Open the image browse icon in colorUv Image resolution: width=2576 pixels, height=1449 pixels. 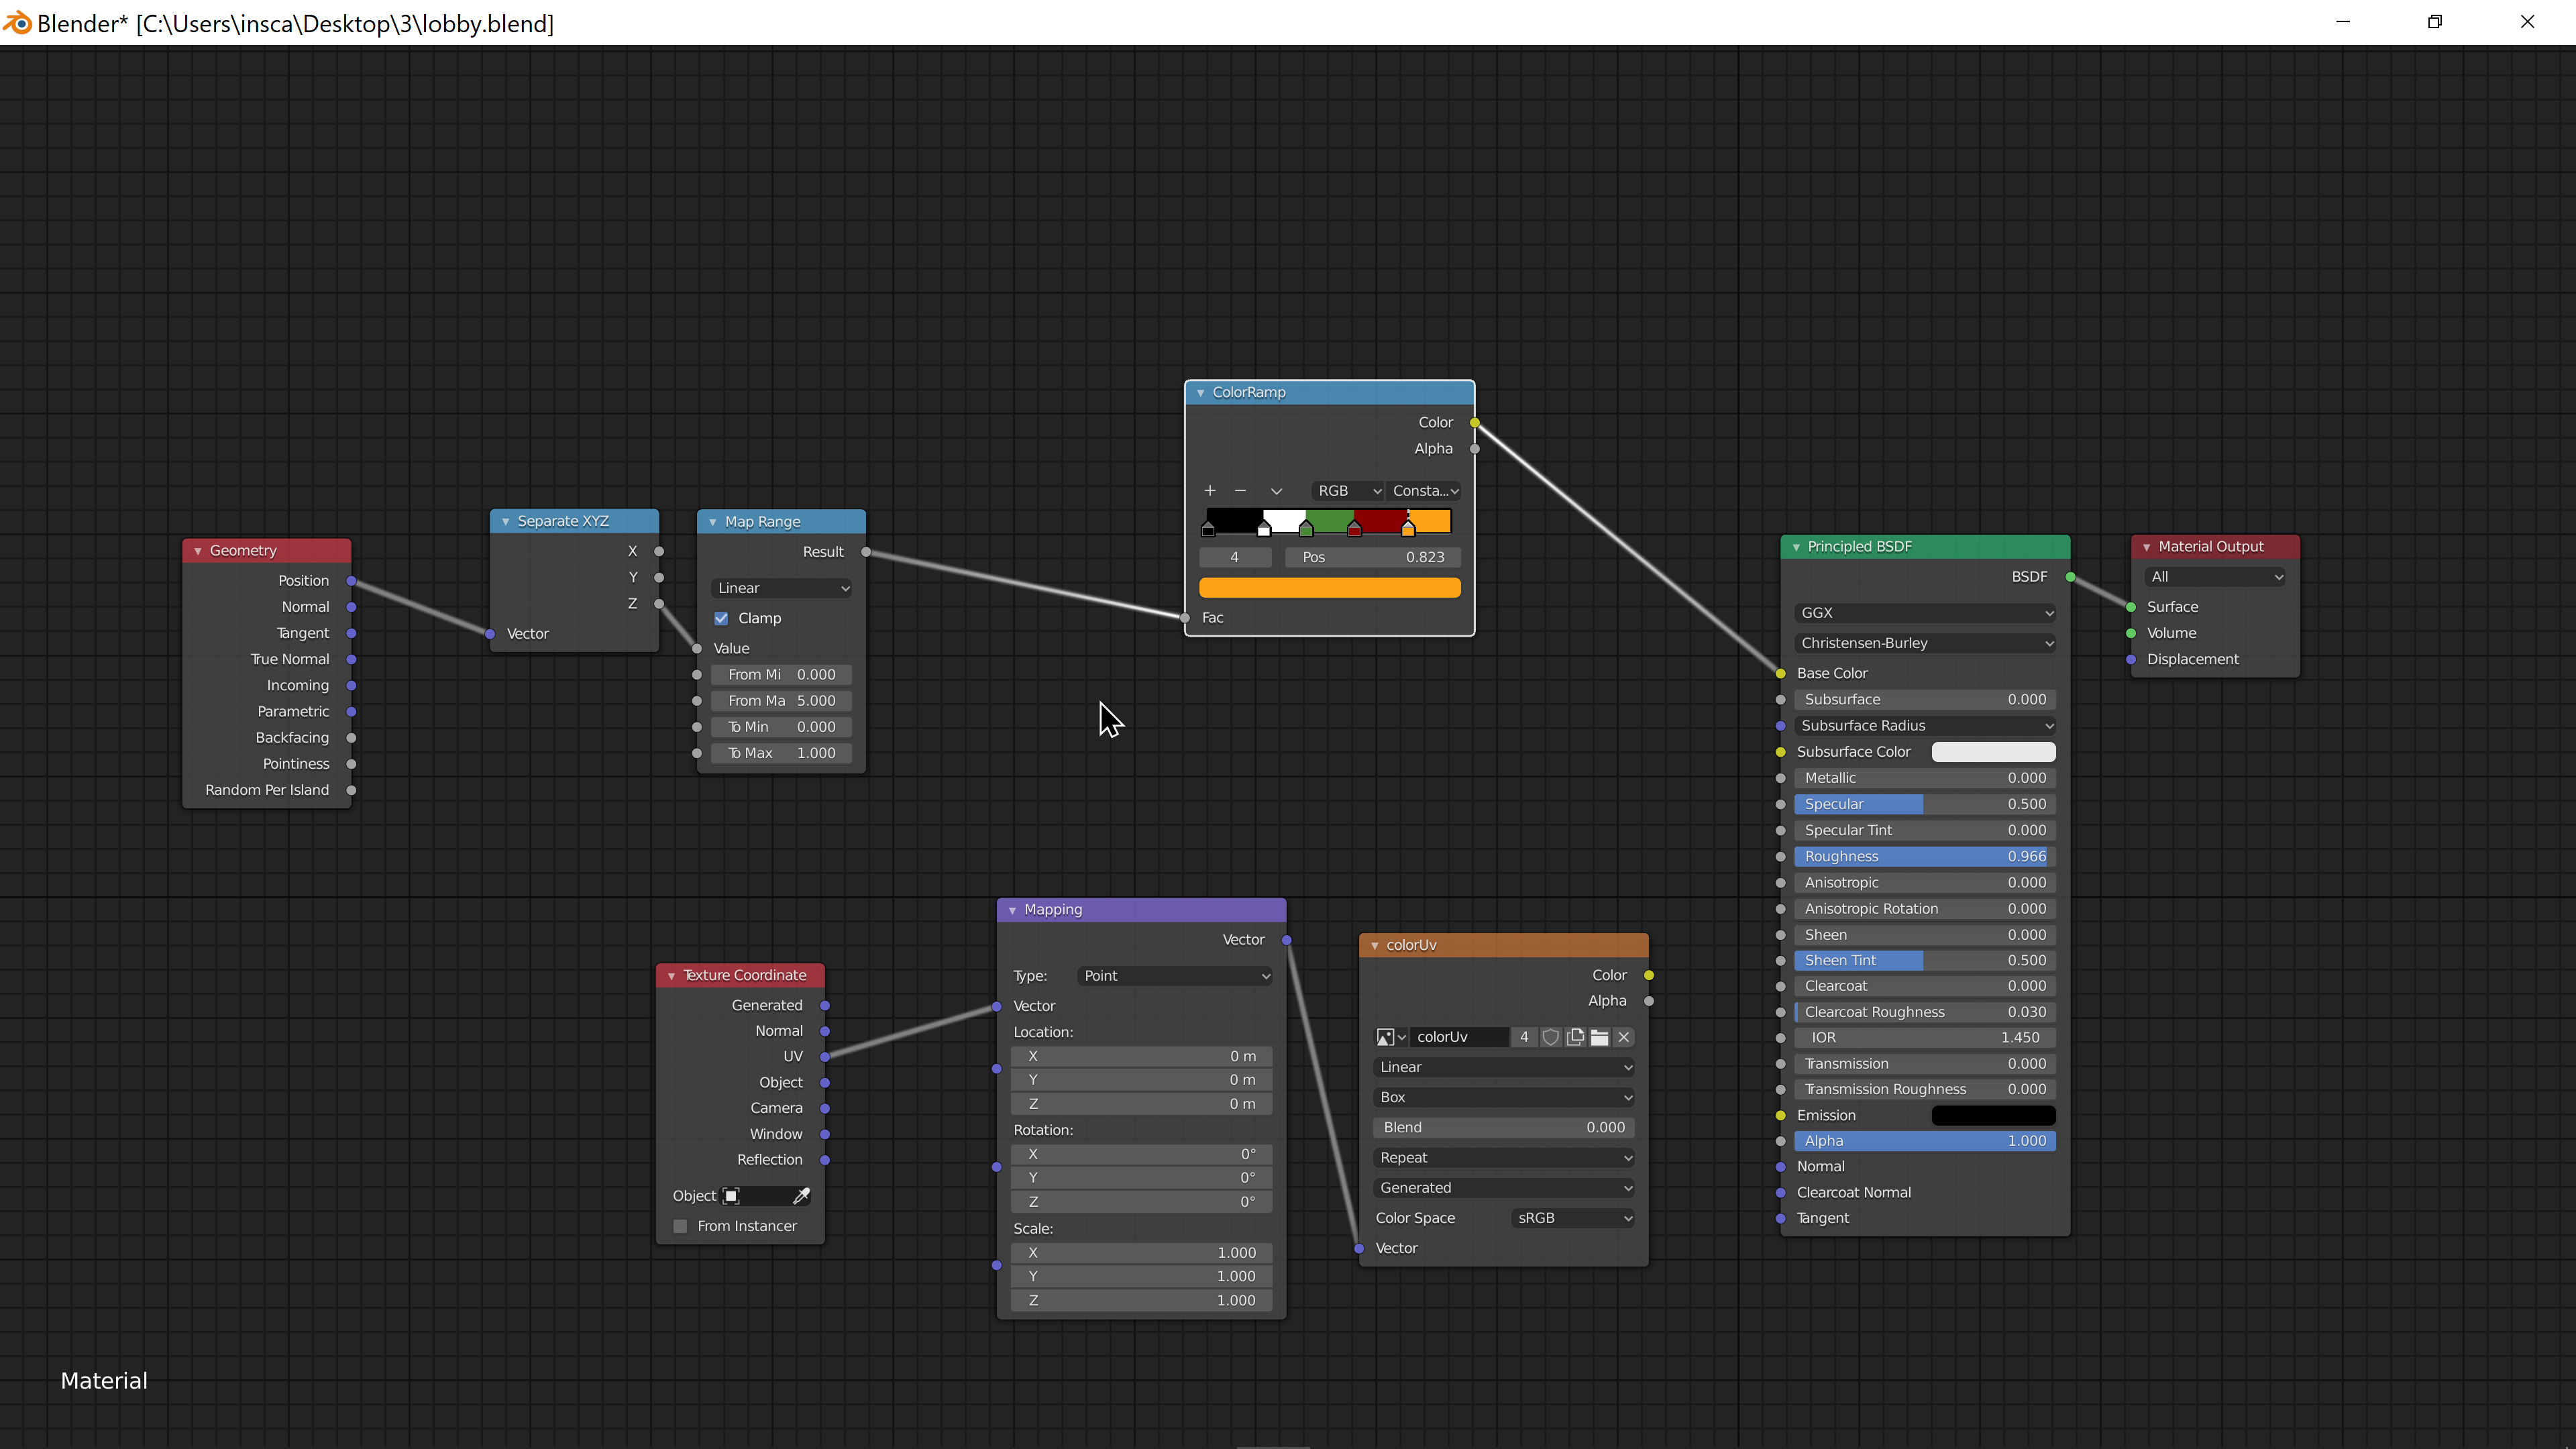tap(1391, 1037)
